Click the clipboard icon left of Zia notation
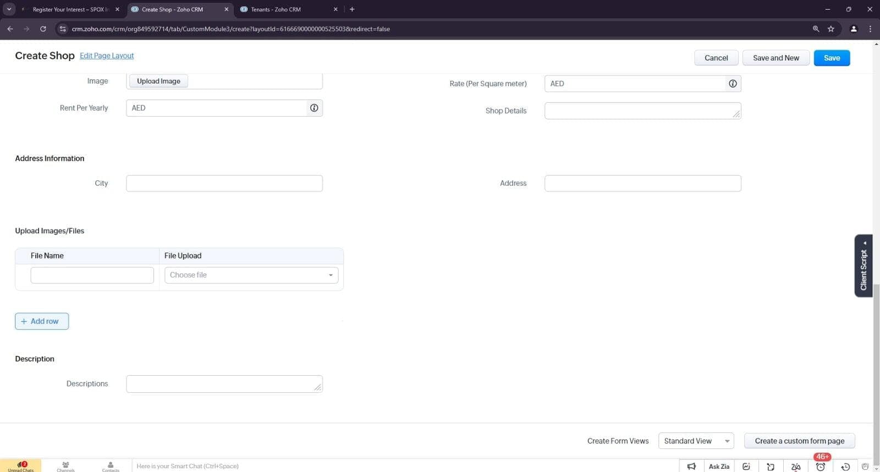This screenshot has width=880, height=472. pyautogui.click(x=771, y=466)
